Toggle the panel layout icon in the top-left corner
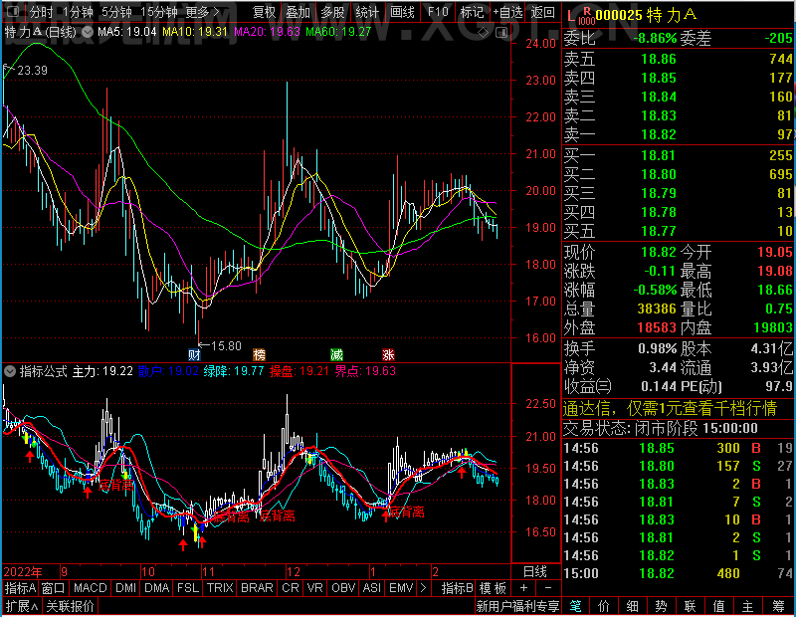The image size is (796, 617). [14, 11]
